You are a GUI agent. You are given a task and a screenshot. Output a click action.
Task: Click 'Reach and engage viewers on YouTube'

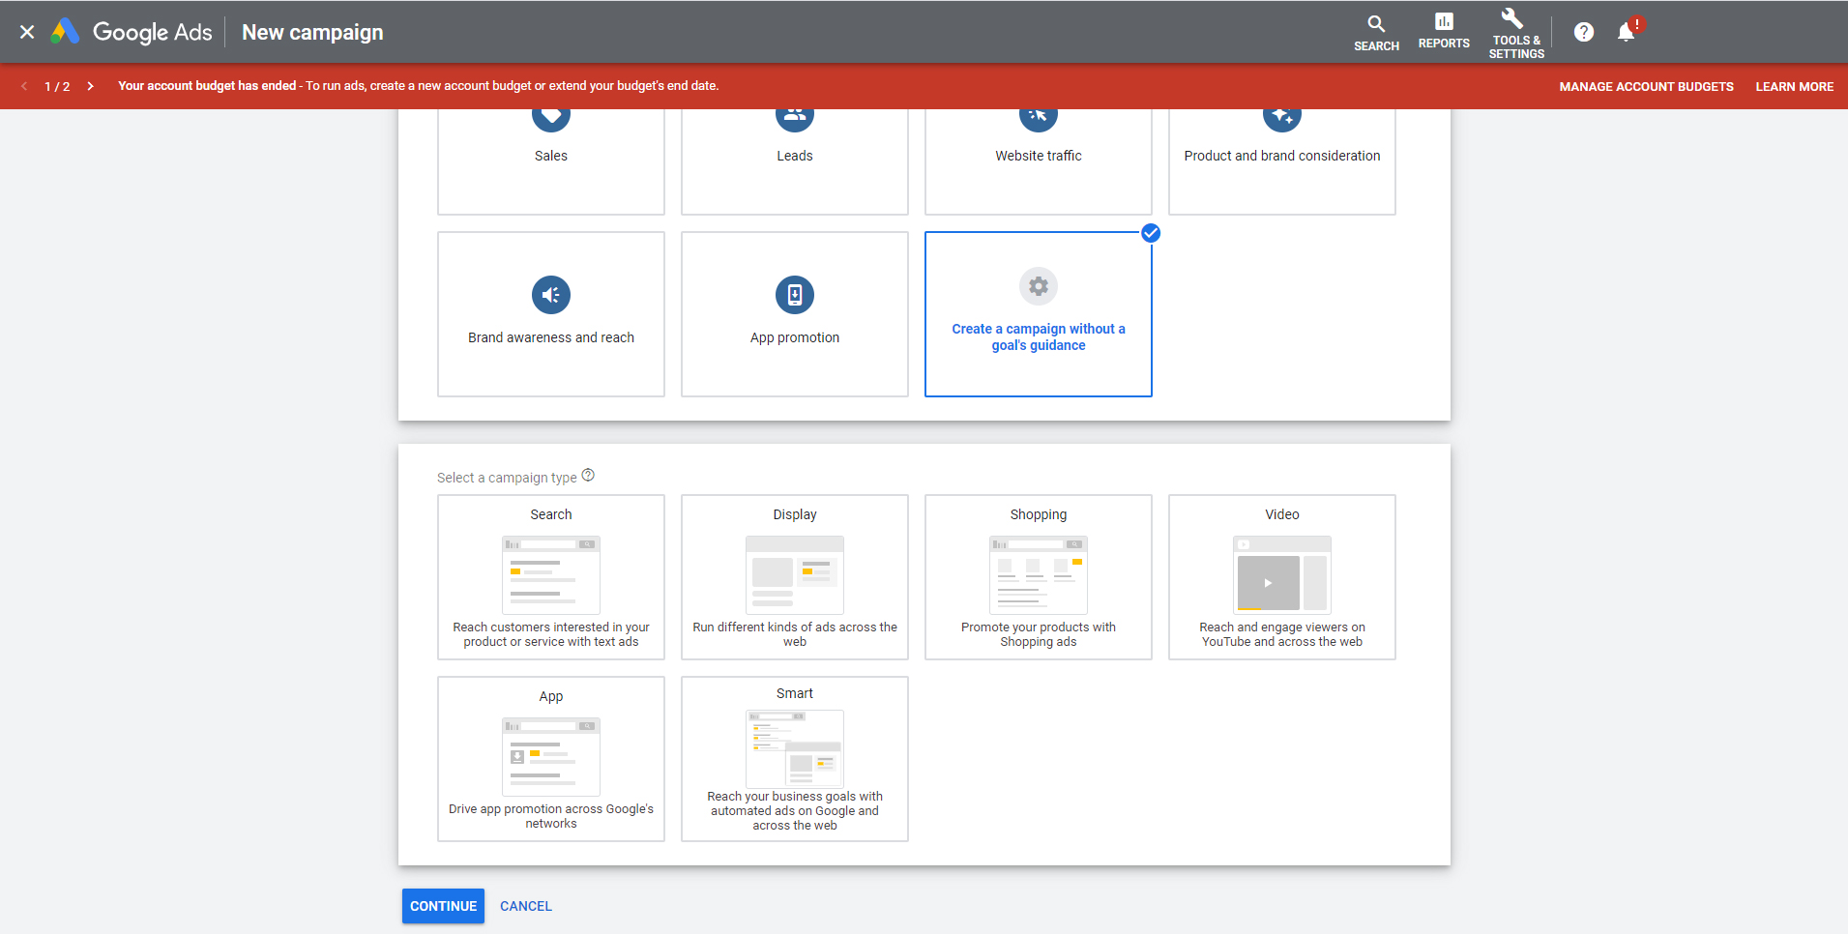click(x=1282, y=634)
